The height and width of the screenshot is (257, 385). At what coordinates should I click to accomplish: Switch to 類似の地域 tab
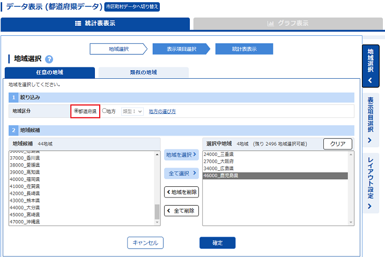point(143,72)
